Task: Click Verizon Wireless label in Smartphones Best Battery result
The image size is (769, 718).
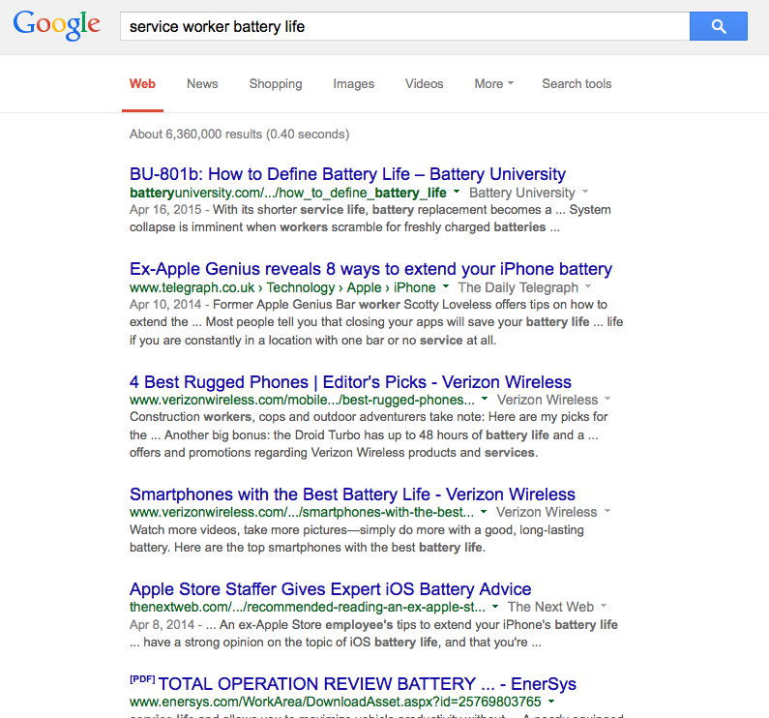Action: (547, 512)
